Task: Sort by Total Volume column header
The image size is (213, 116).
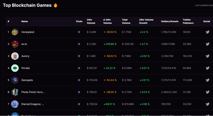Action: 126,21
